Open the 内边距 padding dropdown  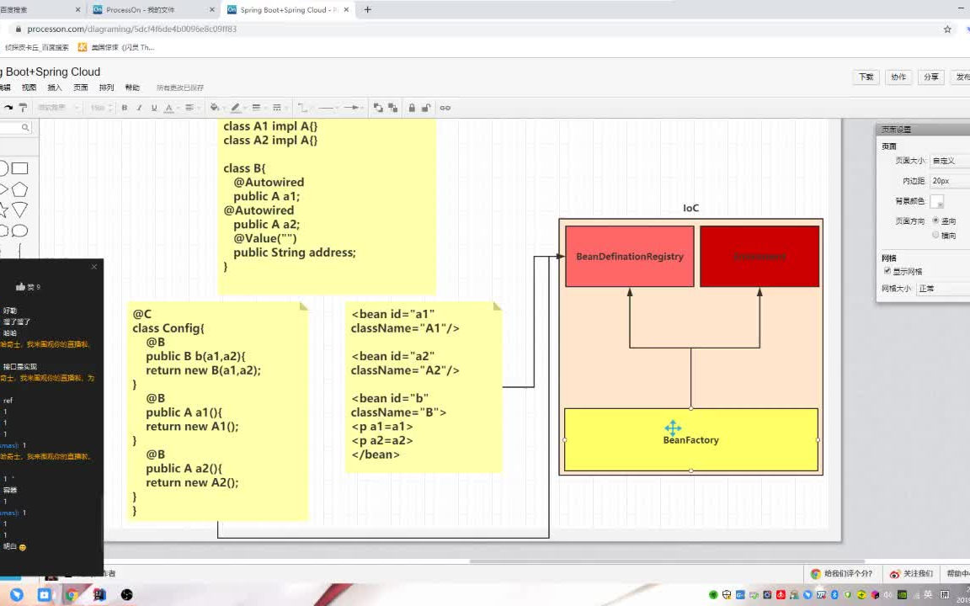[950, 181]
